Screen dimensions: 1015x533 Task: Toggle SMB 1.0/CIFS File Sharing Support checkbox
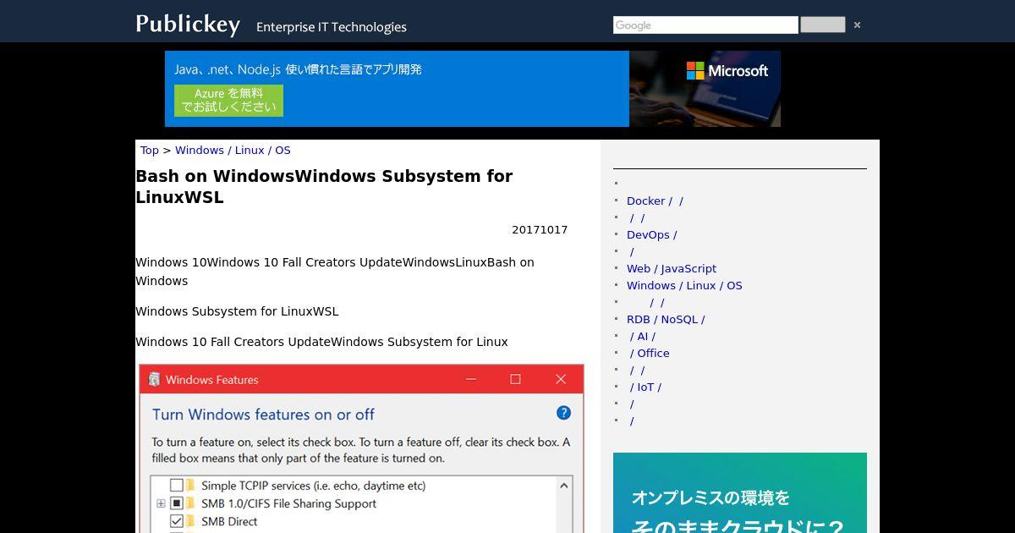click(177, 503)
